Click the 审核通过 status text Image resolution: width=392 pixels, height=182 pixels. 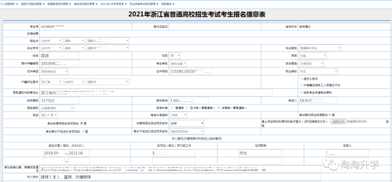click(x=305, y=27)
